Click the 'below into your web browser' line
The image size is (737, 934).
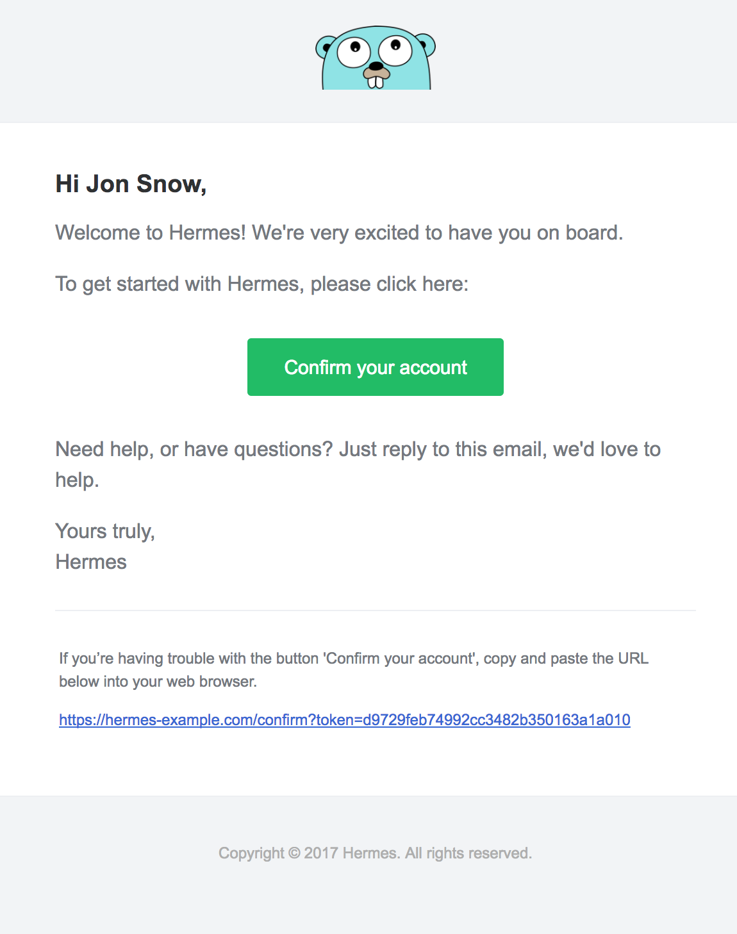(x=158, y=682)
